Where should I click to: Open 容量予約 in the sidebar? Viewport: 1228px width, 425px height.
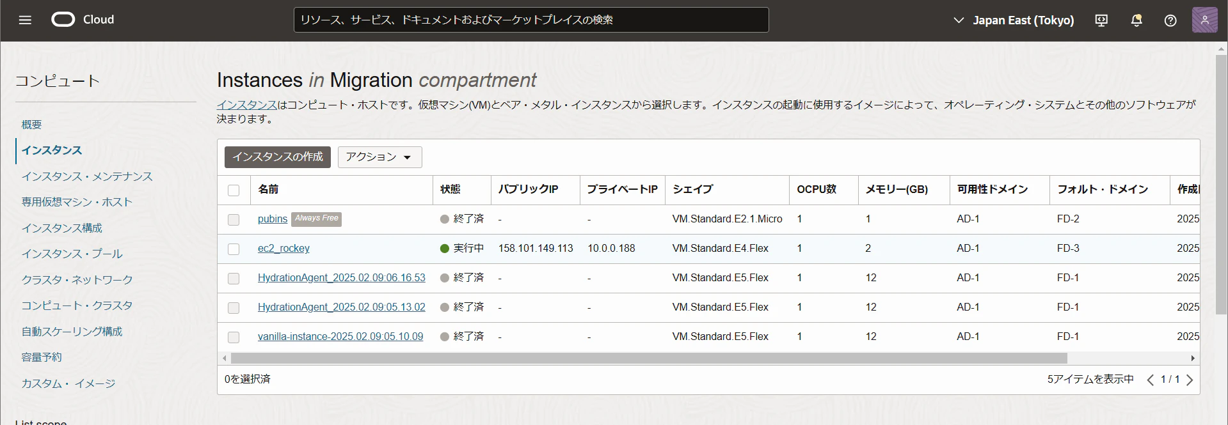42,357
